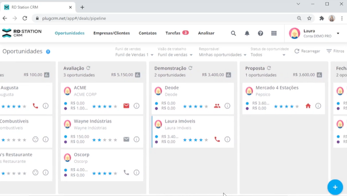The height and width of the screenshot is (196, 347).
Task: Click red house visit icon on Mercado 4 Estações
Action: point(308,106)
